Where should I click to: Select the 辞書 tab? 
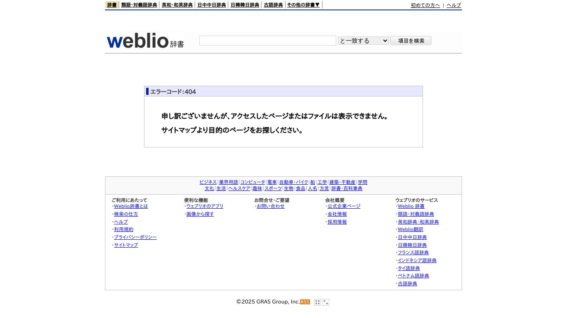[x=112, y=5]
